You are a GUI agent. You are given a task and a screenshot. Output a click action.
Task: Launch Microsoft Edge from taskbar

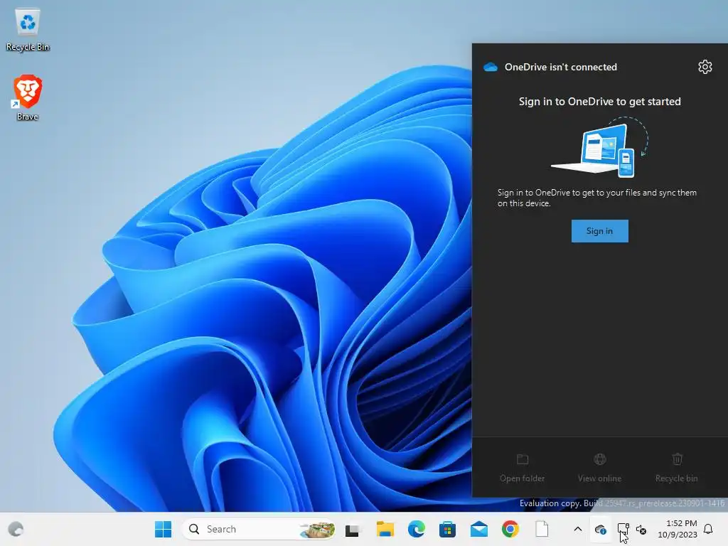coord(417,529)
